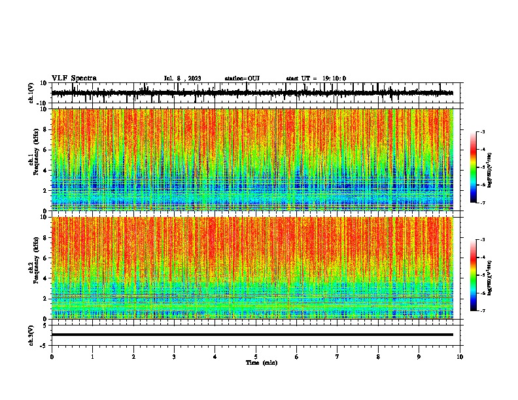
Task: Click time axis tick label "5"
Action: pos(256,357)
